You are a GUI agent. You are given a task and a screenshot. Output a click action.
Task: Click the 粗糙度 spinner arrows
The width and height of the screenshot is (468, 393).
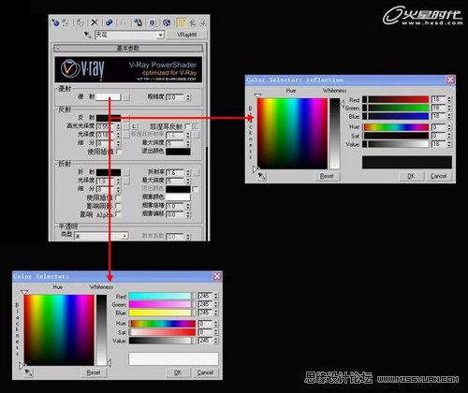click(188, 97)
